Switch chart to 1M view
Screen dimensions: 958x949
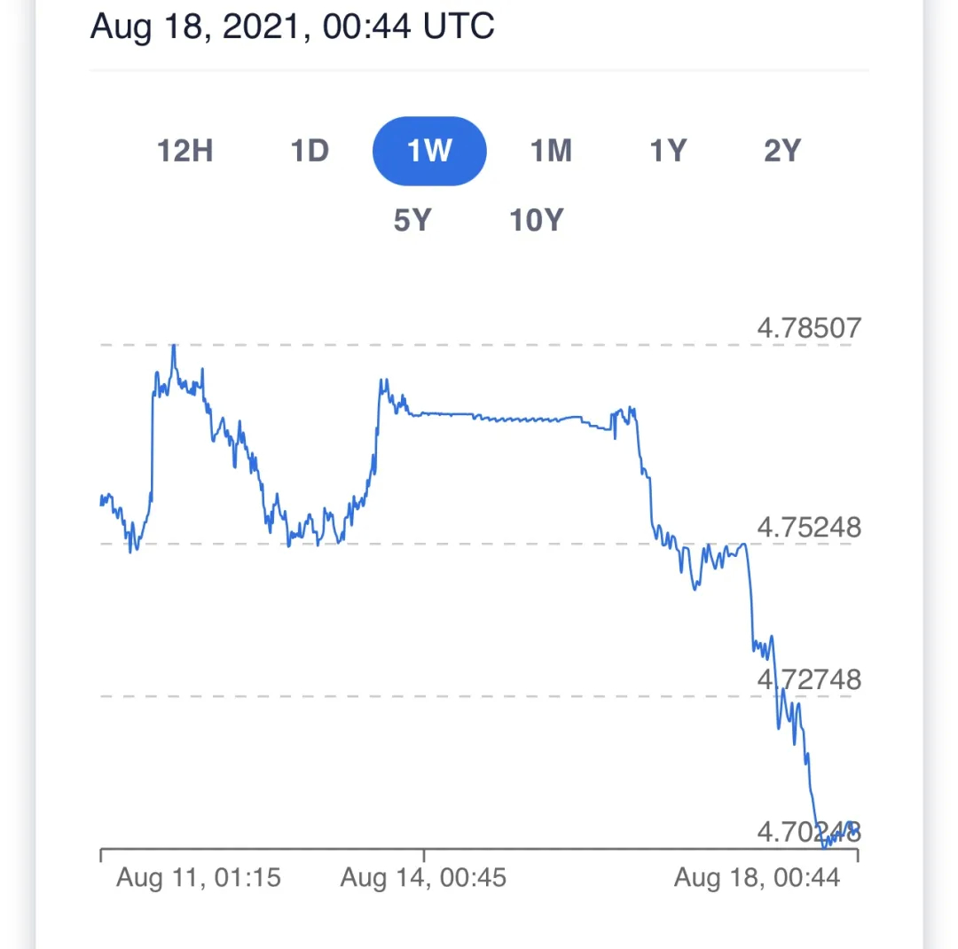click(x=551, y=151)
